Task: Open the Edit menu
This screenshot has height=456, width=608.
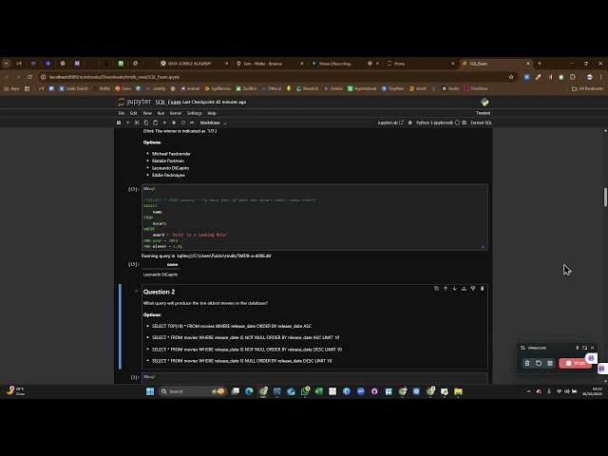Action: click(x=133, y=113)
